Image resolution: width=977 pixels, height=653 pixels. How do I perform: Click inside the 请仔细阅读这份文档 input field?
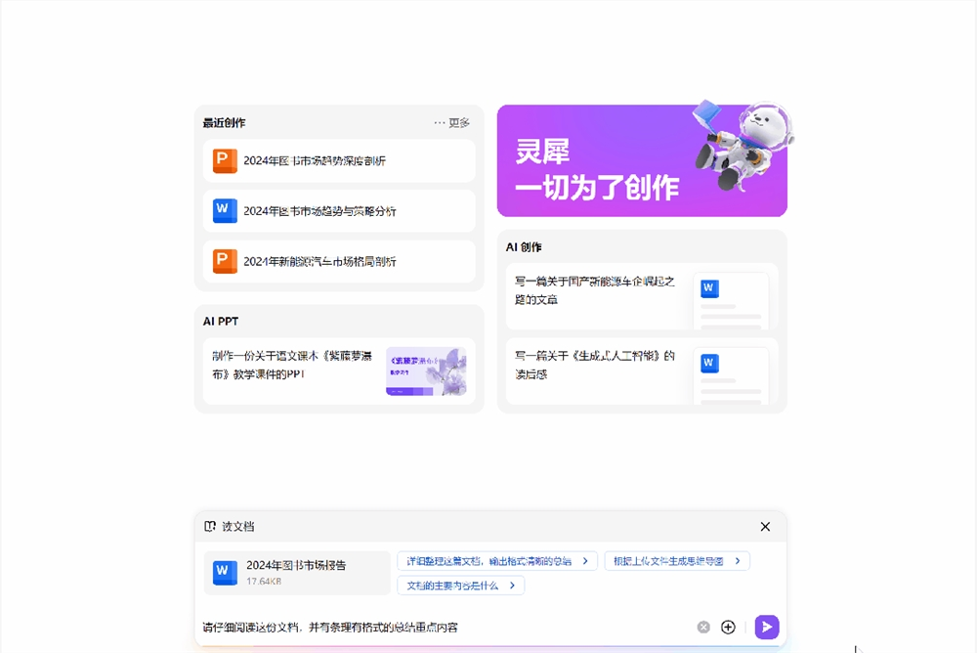(391, 627)
